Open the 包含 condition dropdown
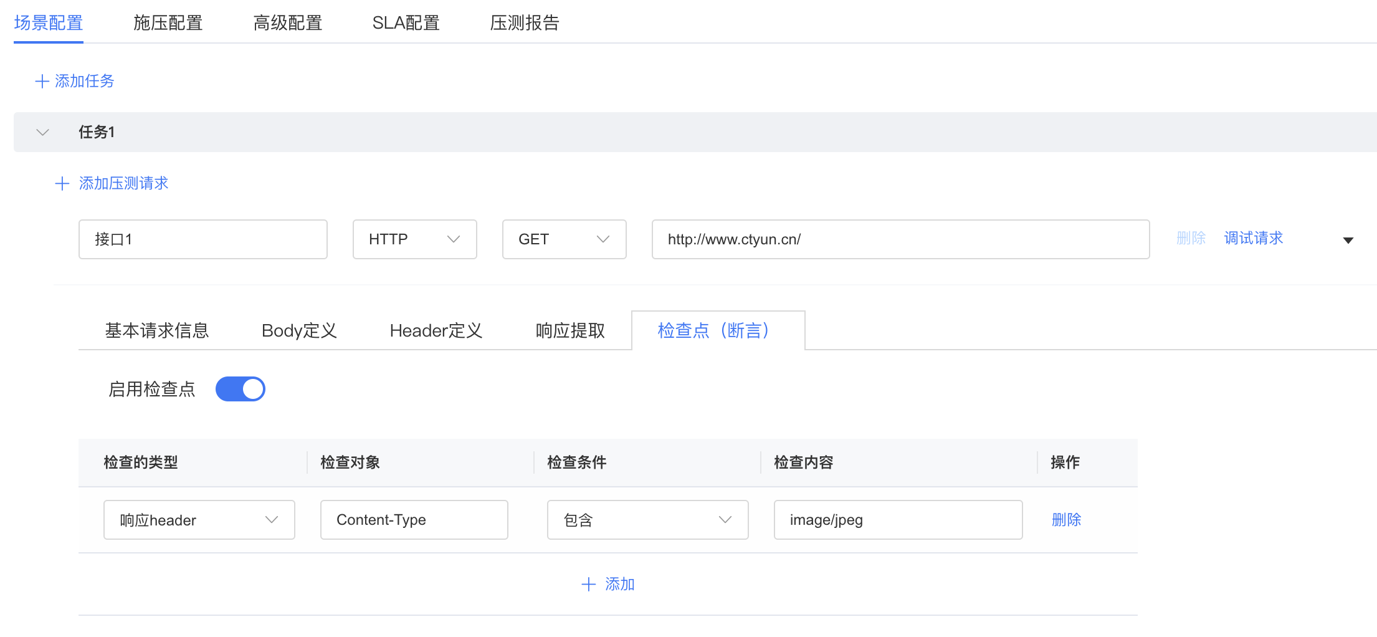Screen dimensions: 1377x637 [x=647, y=520]
